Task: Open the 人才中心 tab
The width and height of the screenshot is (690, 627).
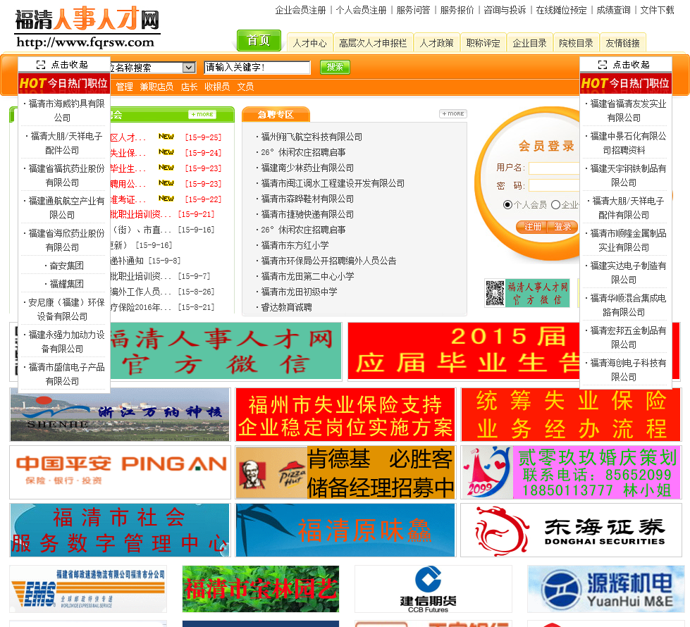Action: pos(310,43)
